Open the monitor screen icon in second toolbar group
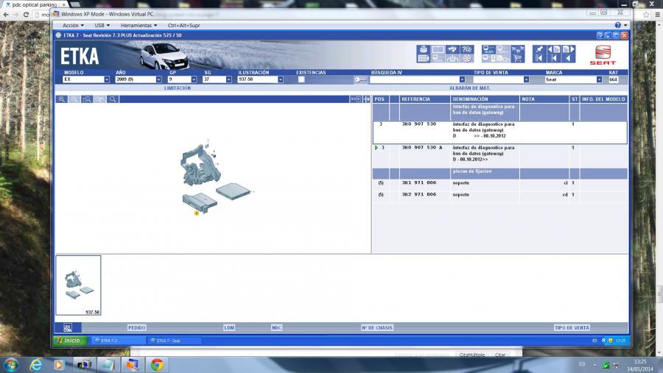Image resolution: width=663 pixels, height=373 pixels. tap(489, 49)
